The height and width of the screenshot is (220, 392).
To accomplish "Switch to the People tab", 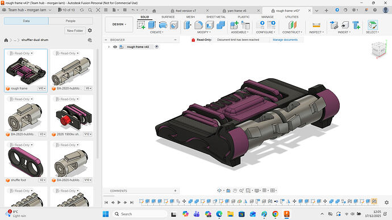I will [x=70, y=21].
